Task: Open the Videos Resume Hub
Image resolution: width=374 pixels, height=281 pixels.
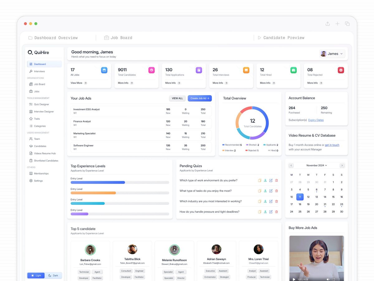Action: tap(42, 153)
